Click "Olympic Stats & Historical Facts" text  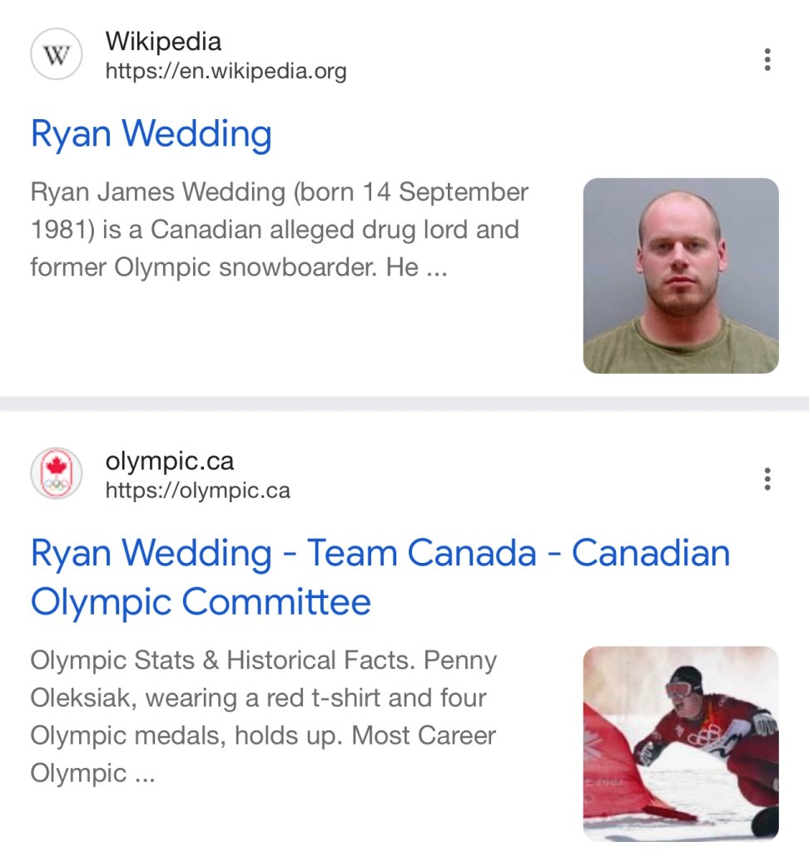point(223,661)
